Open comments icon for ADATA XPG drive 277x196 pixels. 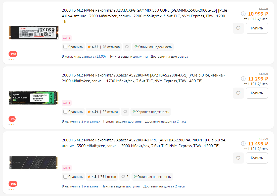pos(127,47)
